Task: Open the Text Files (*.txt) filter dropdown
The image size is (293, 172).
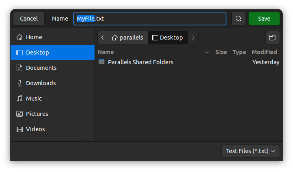Action: pyautogui.click(x=250, y=151)
